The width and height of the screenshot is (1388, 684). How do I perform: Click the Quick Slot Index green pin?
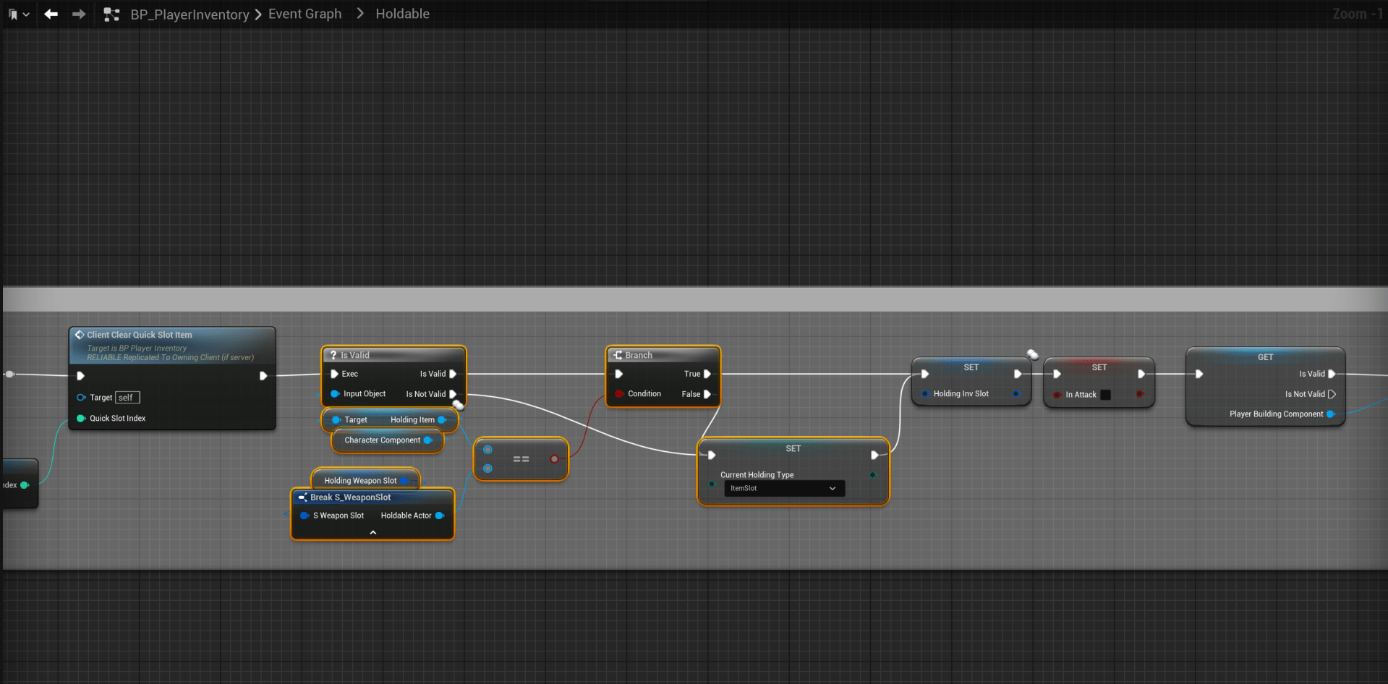81,419
